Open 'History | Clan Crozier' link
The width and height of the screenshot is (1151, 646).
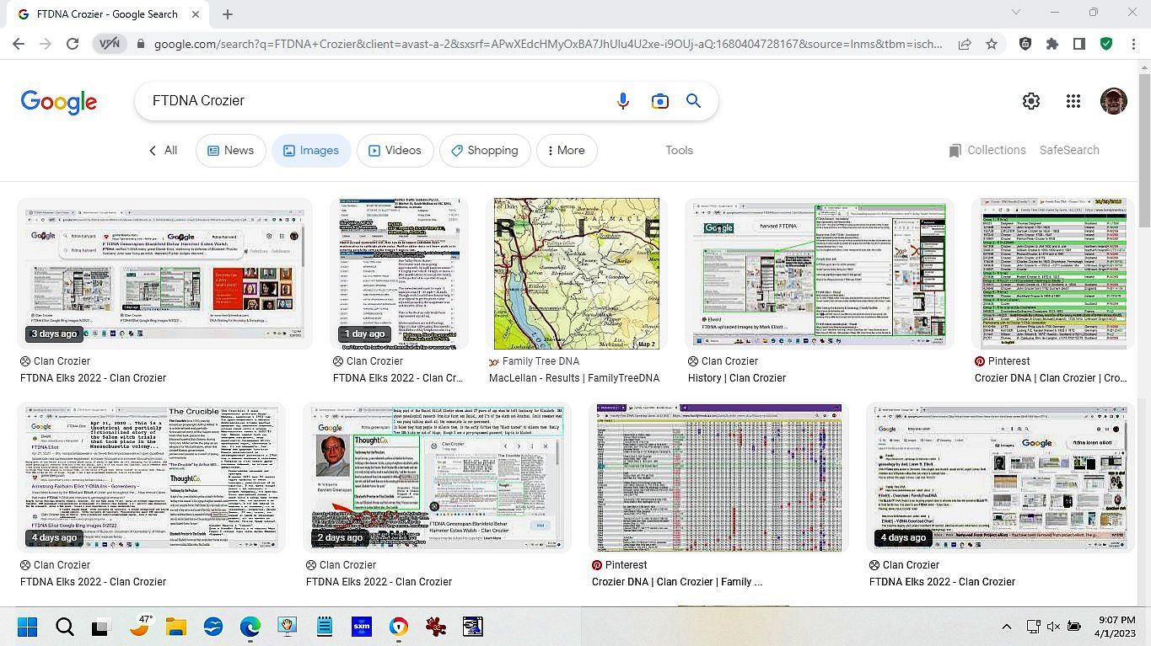(737, 378)
